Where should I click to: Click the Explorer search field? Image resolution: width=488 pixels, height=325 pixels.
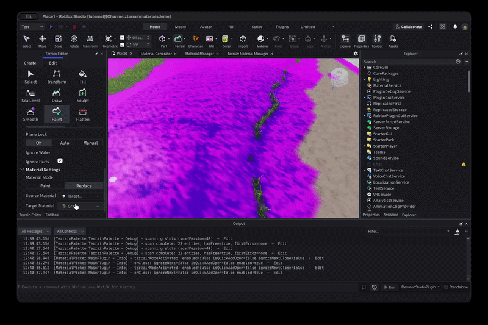[x=408, y=62]
